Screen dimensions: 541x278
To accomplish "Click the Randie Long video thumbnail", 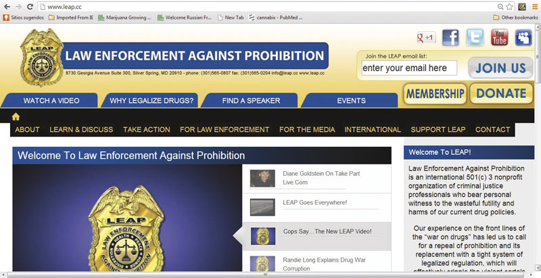I will tap(262, 264).
